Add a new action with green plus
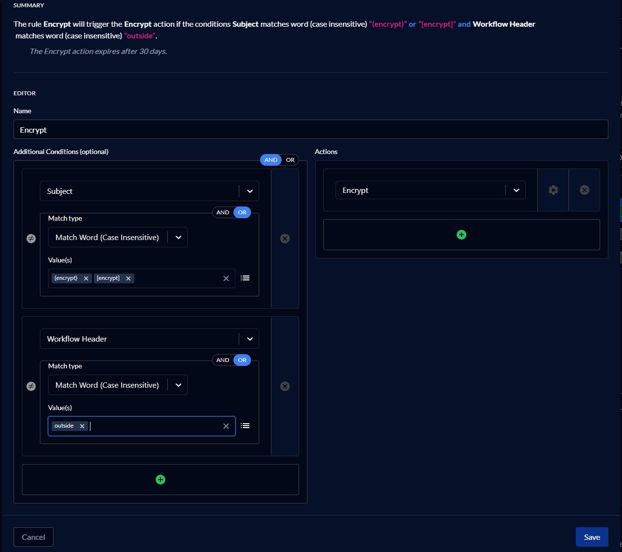This screenshot has height=552, width=622. (x=462, y=235)
